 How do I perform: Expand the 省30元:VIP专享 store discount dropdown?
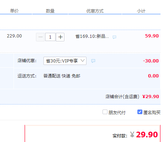click(x=65, y=61)
